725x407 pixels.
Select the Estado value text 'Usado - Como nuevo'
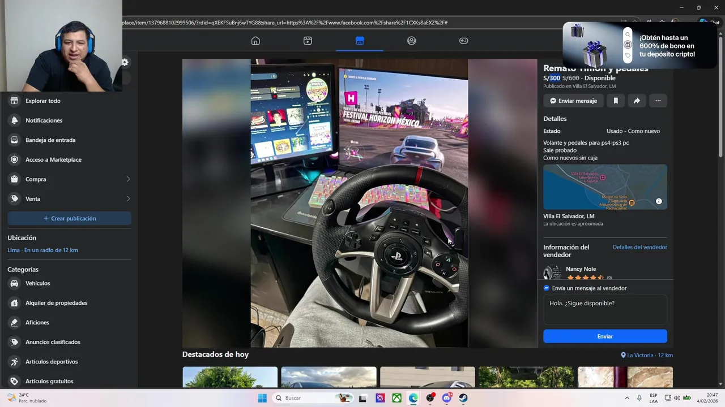tap(633, 131)
